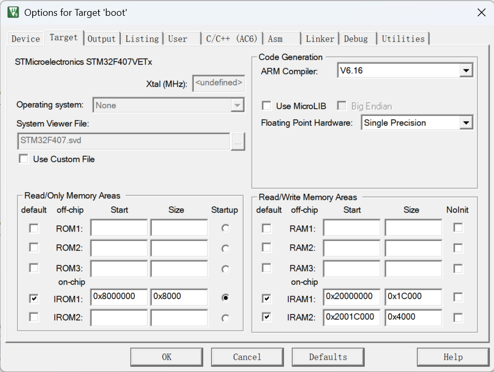This screenshot has width=494, height=372.
Task: Expand the Floating Point Hardware dropdown
Action: [465, 123]
